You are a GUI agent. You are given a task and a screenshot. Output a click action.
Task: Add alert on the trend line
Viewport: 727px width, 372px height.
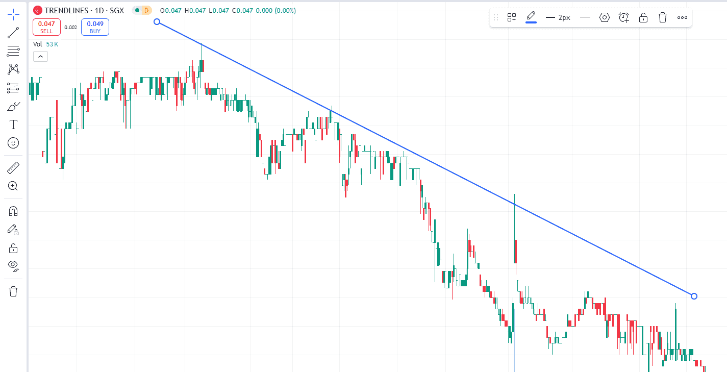pyautogui.click(x=624, y=17)
